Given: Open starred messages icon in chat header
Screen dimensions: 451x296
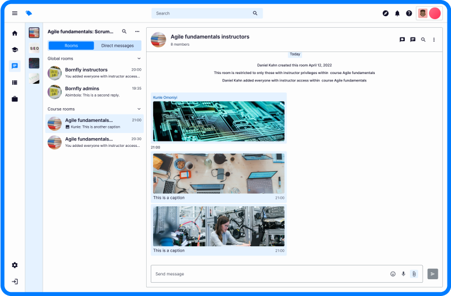Looking at the screenshot, I should click(402, 39).
